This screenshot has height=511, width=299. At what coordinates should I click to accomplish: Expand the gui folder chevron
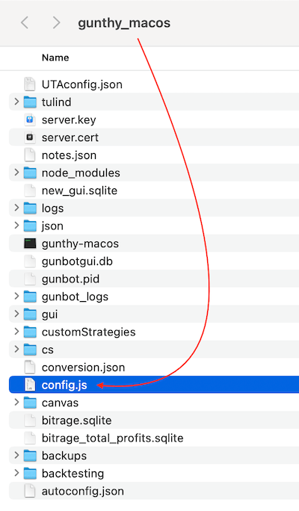point(16,315)
